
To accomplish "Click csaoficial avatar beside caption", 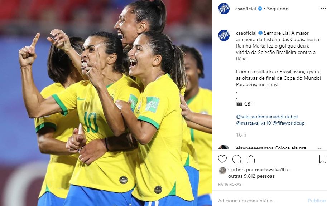I will (x=224, y=35).
